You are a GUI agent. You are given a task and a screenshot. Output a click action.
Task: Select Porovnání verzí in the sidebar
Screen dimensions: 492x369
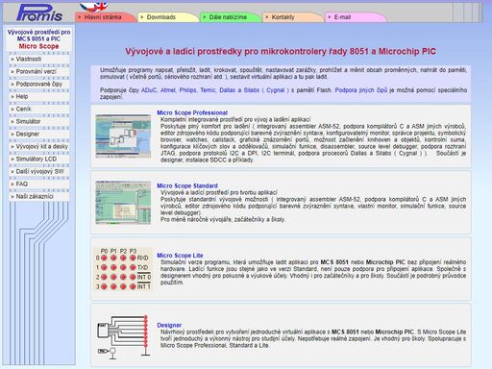[39, 71]
